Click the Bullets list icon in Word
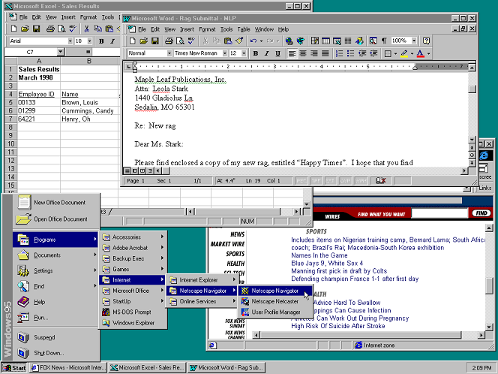 (351, 53)
